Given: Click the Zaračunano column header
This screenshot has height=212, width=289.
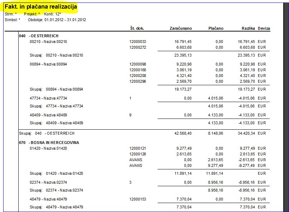Looking at the screenshot, I should (180, 28).
